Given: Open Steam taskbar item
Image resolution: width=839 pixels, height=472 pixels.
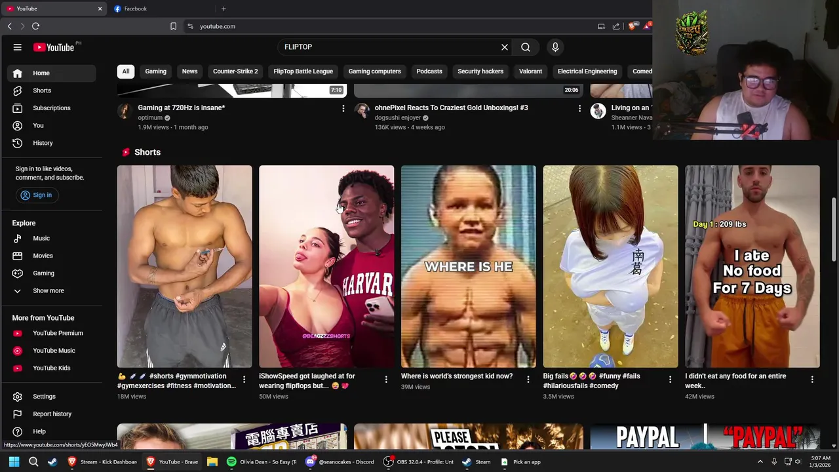Looking at the screenshot, I should [x=477, y=462].
